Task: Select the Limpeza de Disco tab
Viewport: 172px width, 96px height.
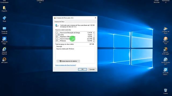Action: tap(59, 22)
